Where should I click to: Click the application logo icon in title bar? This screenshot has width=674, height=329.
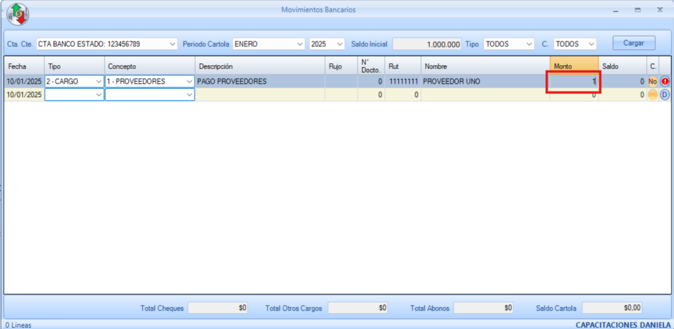[18, 14]
